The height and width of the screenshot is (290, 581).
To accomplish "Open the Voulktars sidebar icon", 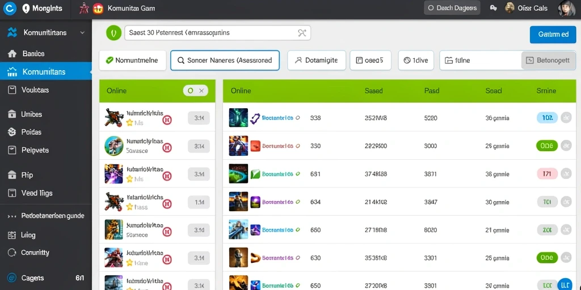I will click(x=12, y=90).
